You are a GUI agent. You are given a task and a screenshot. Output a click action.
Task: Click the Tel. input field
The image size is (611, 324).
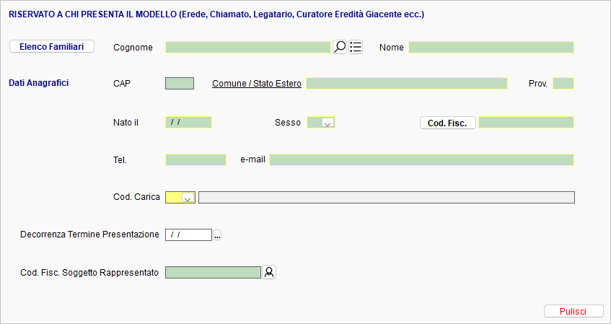click(x=195, y=160)
